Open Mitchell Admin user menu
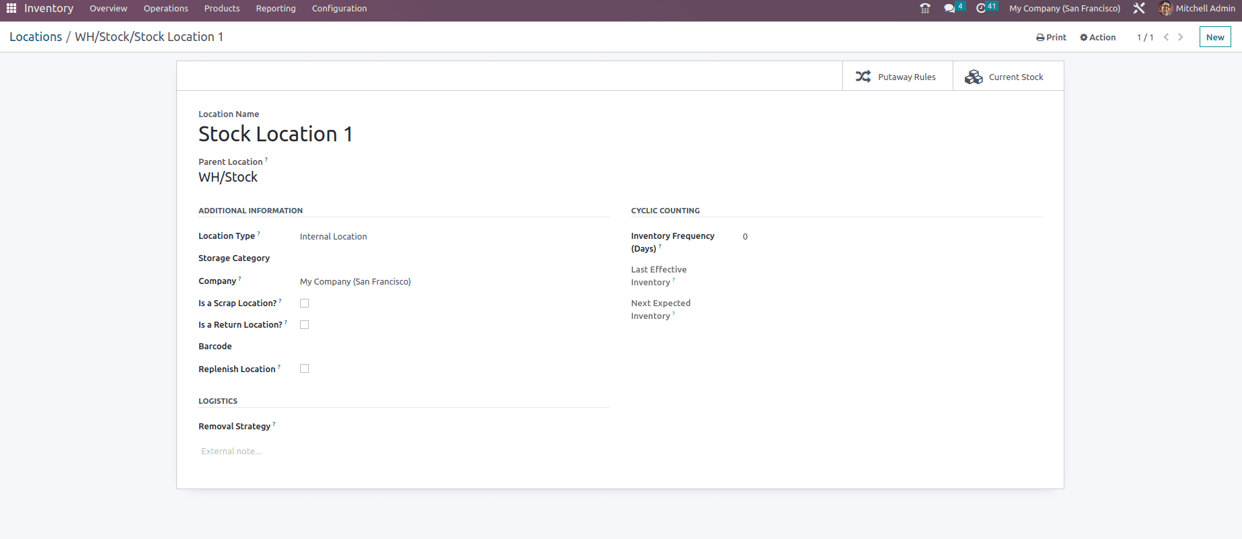 [x=1197, y=8]
